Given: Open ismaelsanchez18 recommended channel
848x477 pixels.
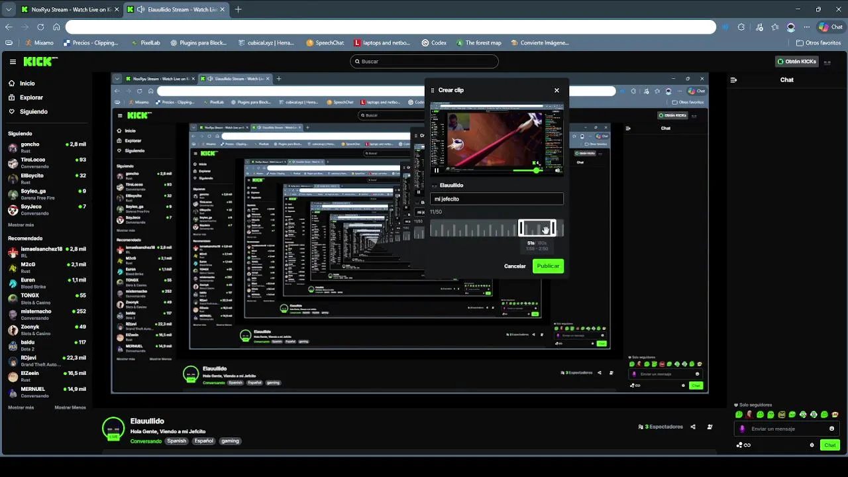Looking at the screenshot, I should pyautogui.click(x=46, y=252).
